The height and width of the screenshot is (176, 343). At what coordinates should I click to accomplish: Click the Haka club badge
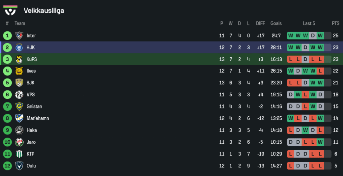pos(19,130)
